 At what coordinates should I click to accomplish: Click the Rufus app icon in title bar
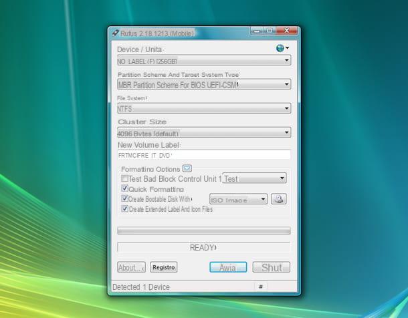tap(115, 33)
